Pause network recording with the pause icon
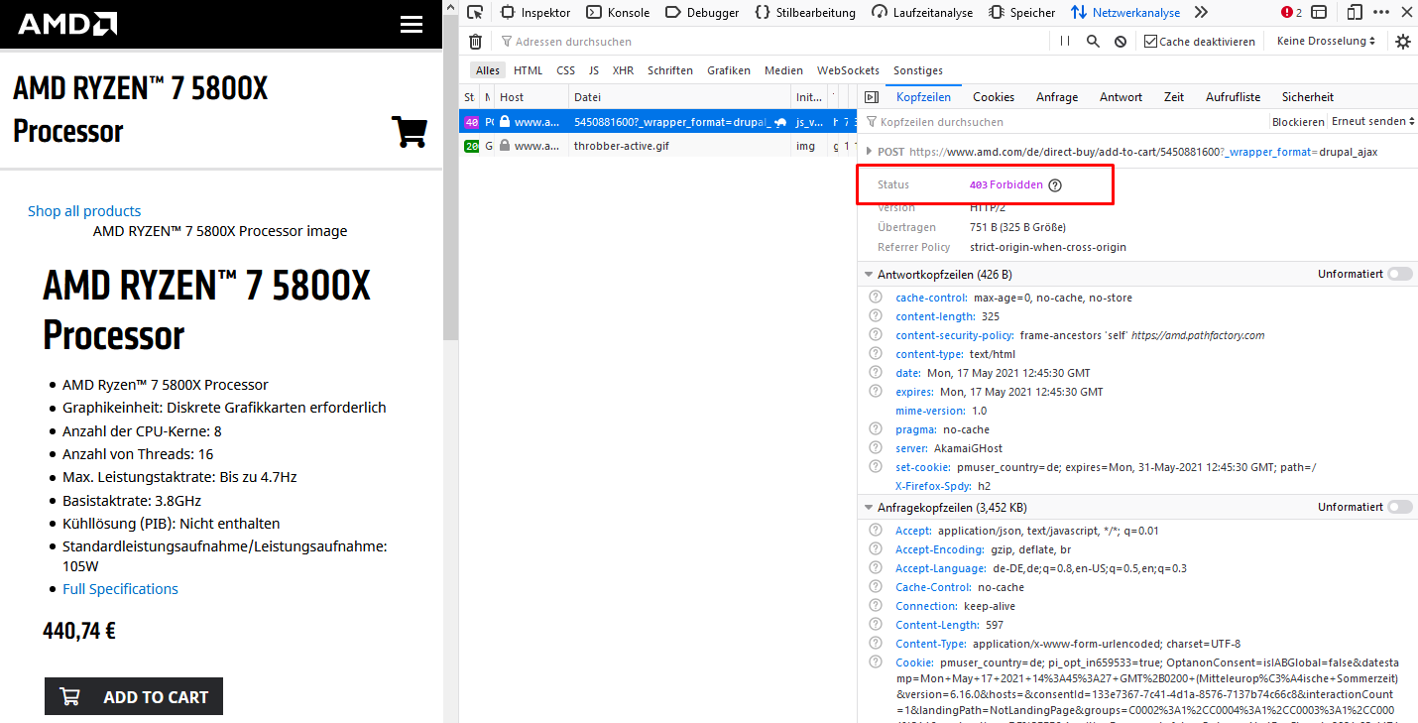The image size is (1418, 723). click(x=1065, y=42)
